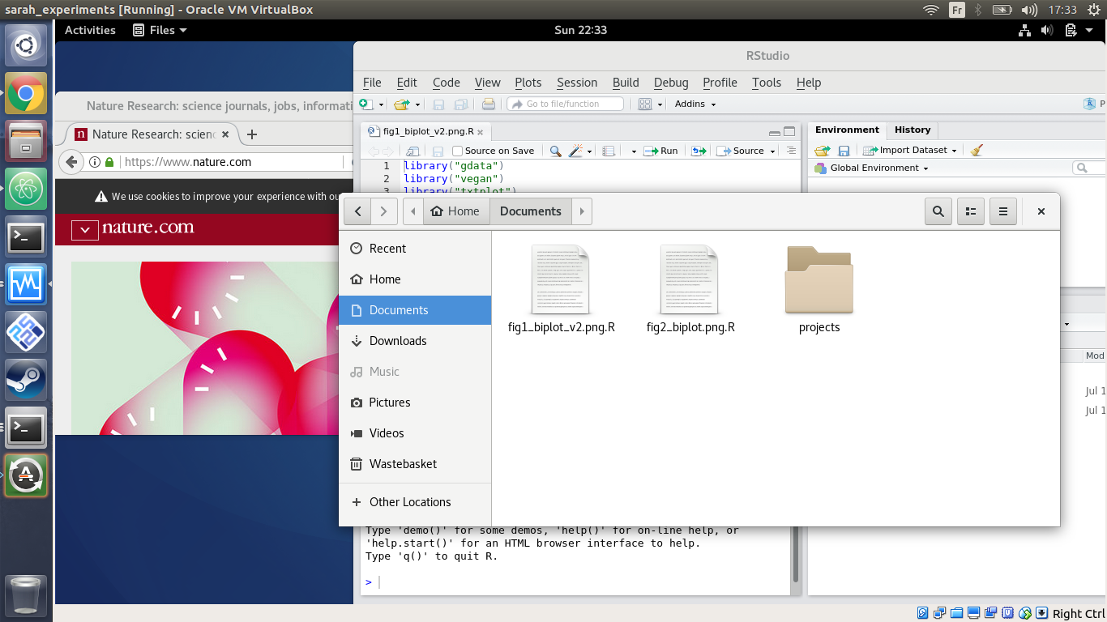The width and height of the screenshot is (1107, 622).
Task: Click Activities in the top bar
Action: (x=90, y=30)
